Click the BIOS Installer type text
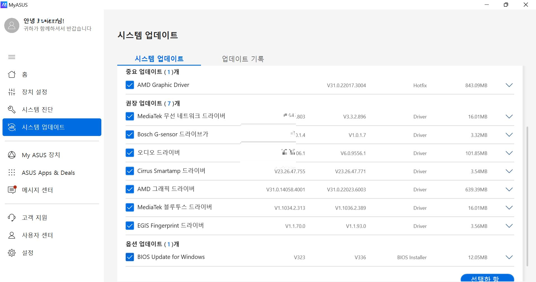This screenshot has width=536, height=282. pos(412,257)
